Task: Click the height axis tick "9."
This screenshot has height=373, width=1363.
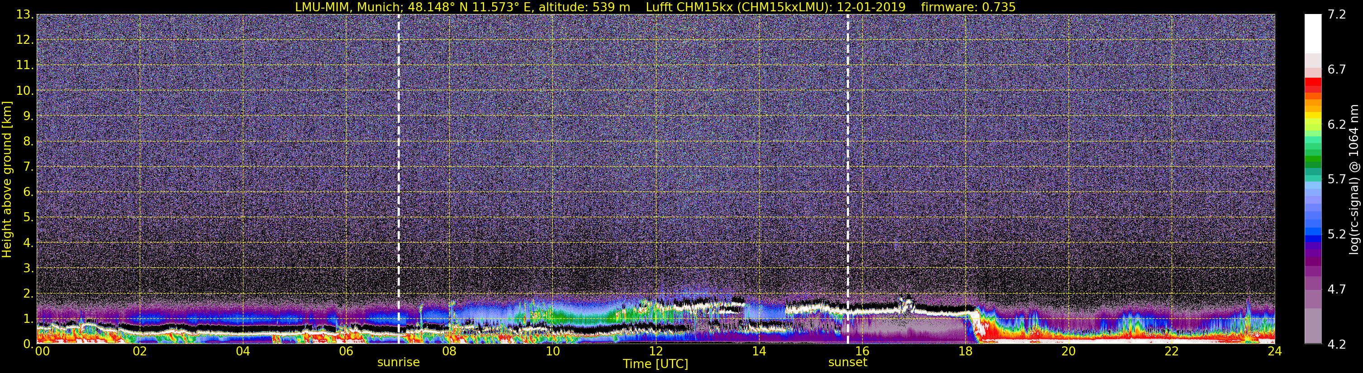Action: (x=28, y=116)
